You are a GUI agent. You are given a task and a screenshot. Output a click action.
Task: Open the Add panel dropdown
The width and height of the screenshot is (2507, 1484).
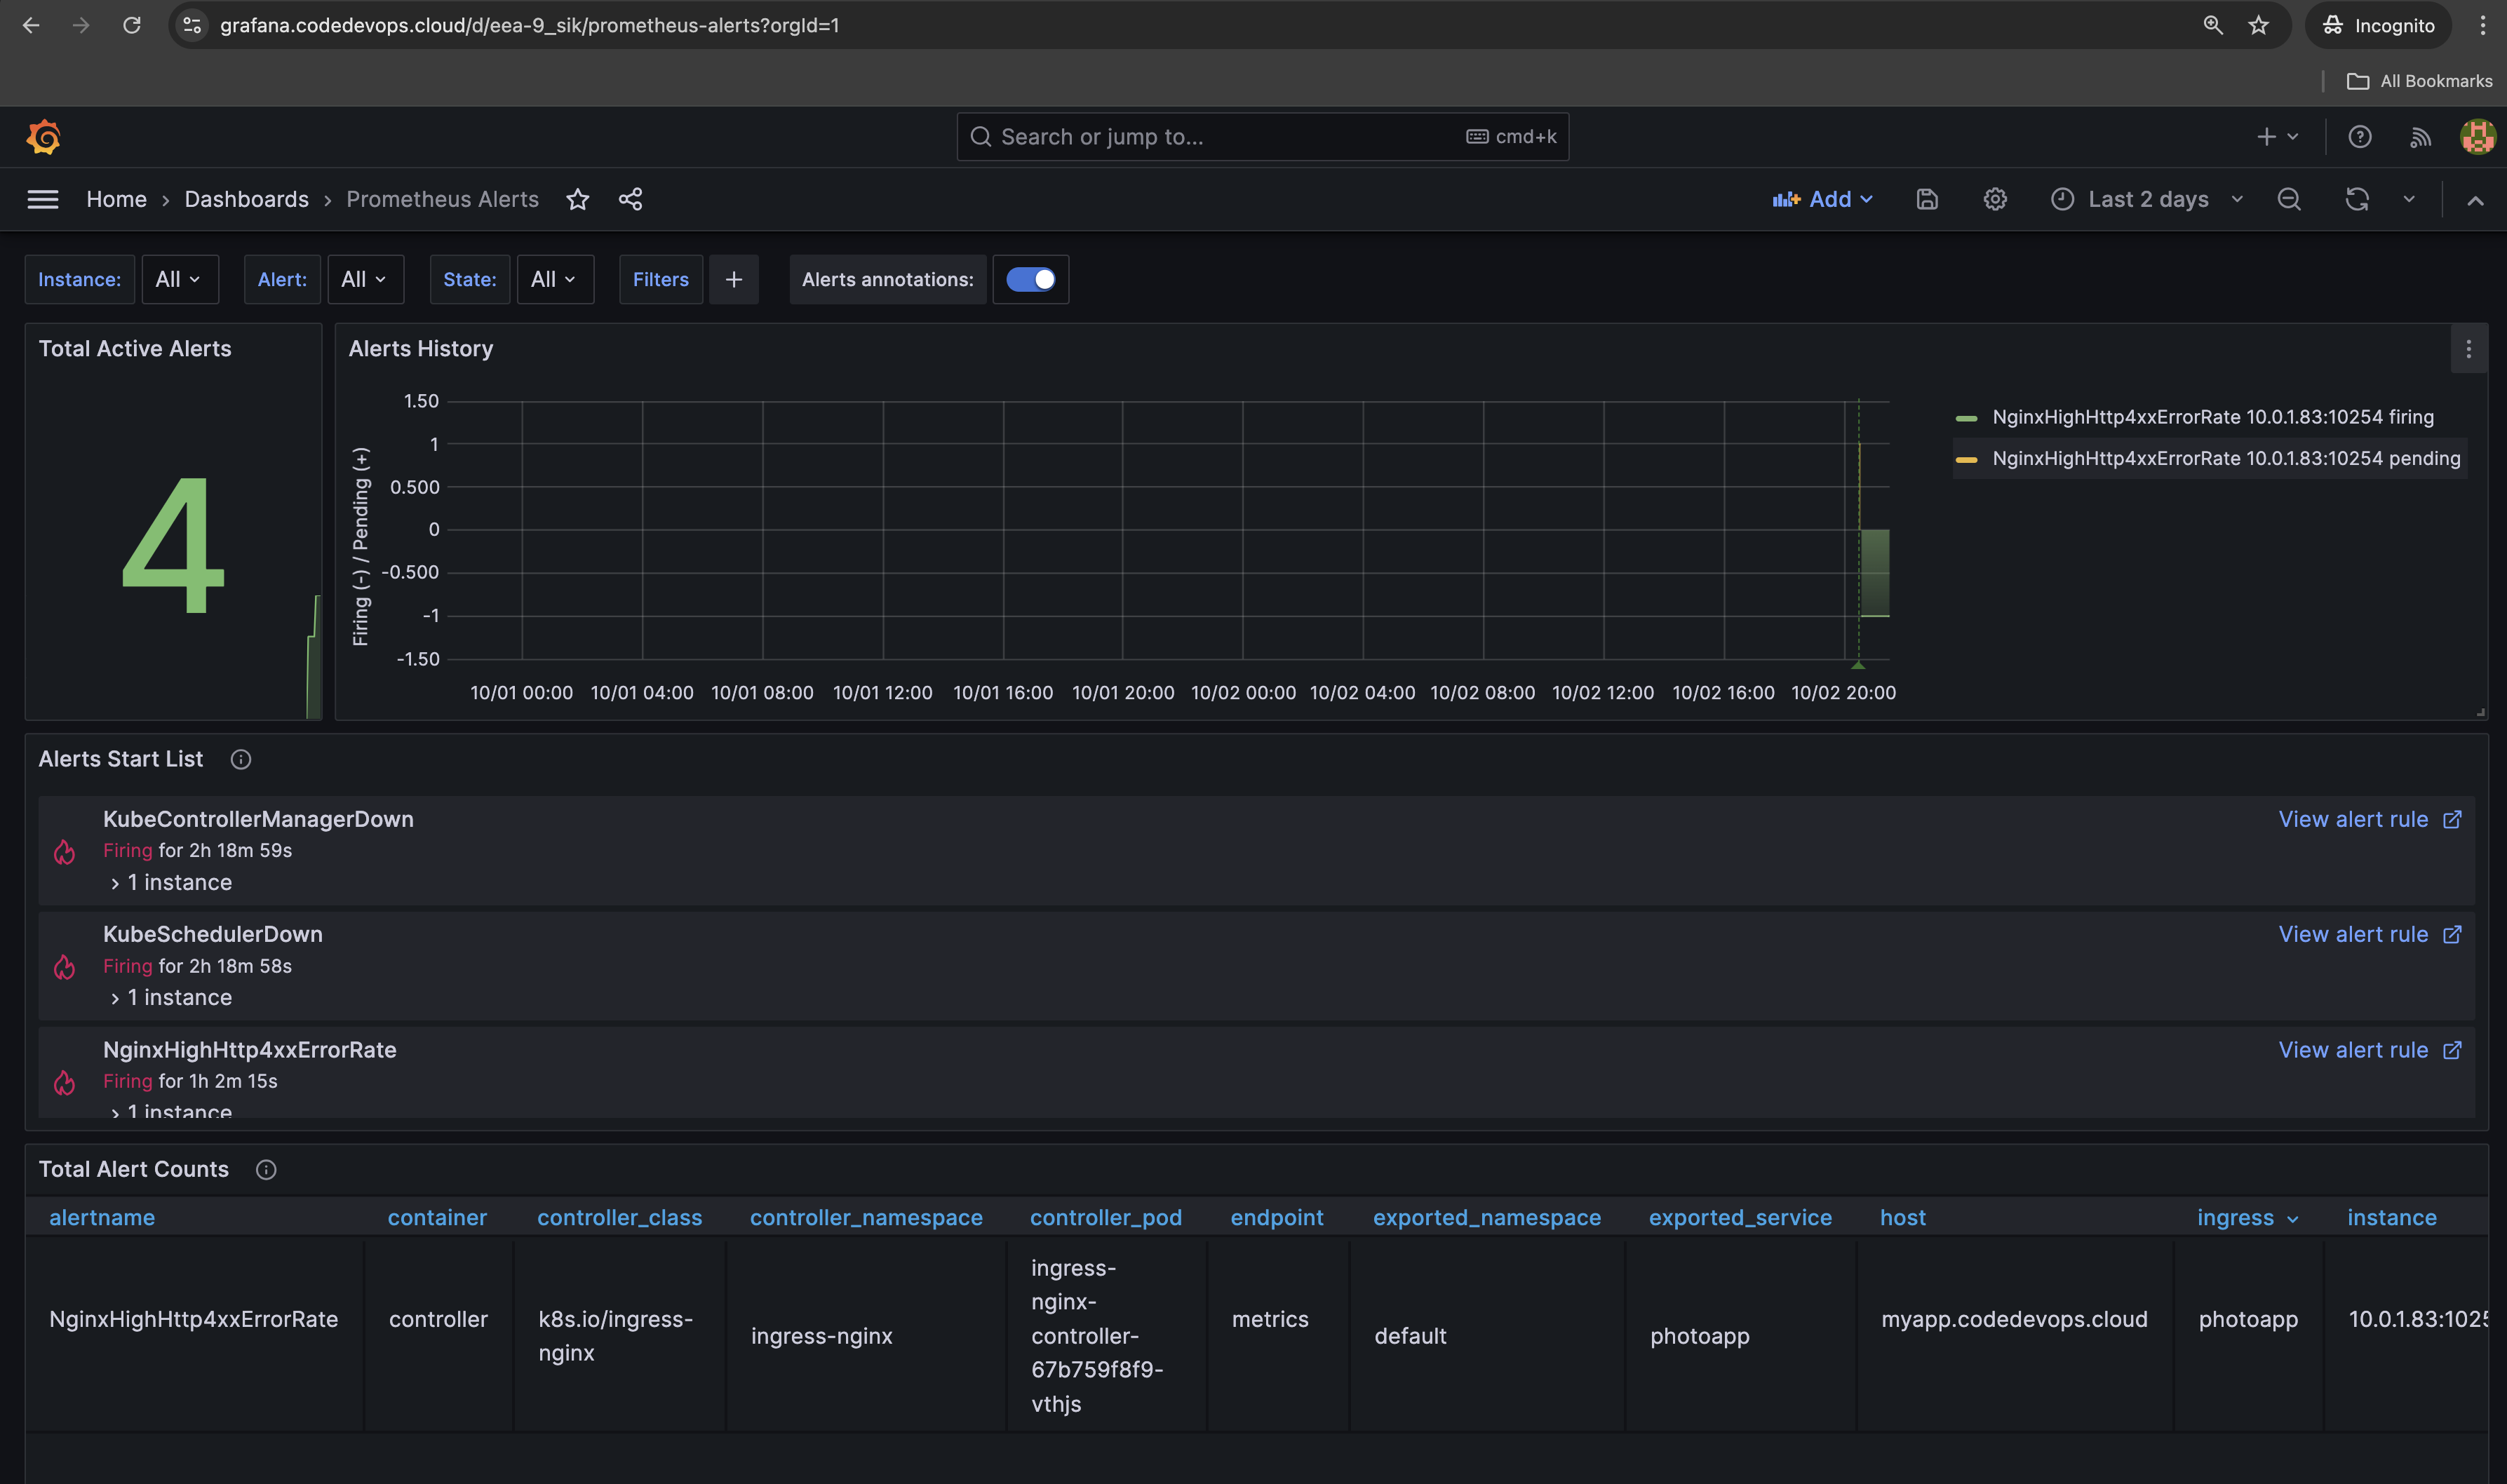pos(1822,200)
